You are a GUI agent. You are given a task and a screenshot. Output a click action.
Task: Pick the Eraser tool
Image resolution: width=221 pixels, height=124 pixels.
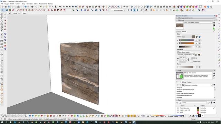(x=13, y=10)
